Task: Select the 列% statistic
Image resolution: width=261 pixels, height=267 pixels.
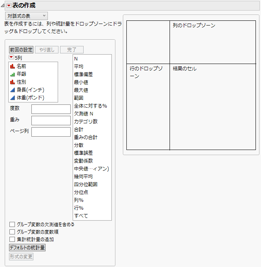Action: click(92, 200)
